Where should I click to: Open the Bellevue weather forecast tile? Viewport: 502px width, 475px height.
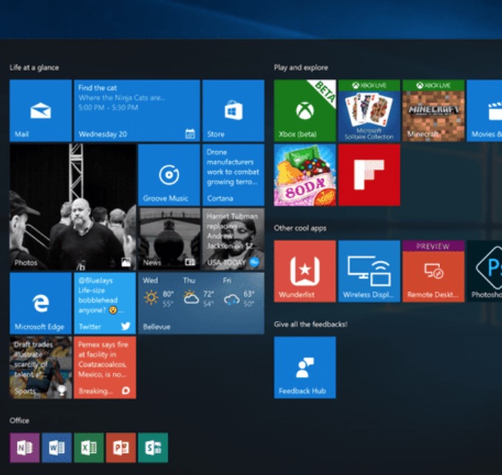tap(201, 303)
